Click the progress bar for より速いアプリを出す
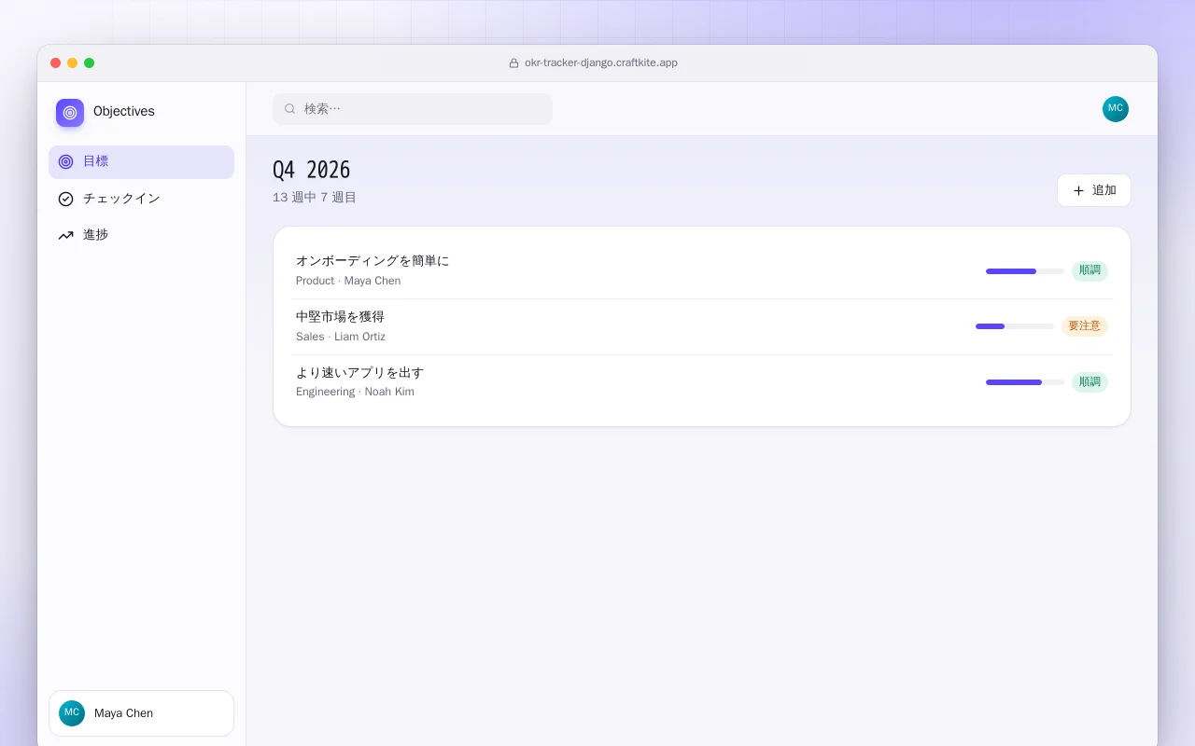1195x746 pixels. click(1025, 382)
